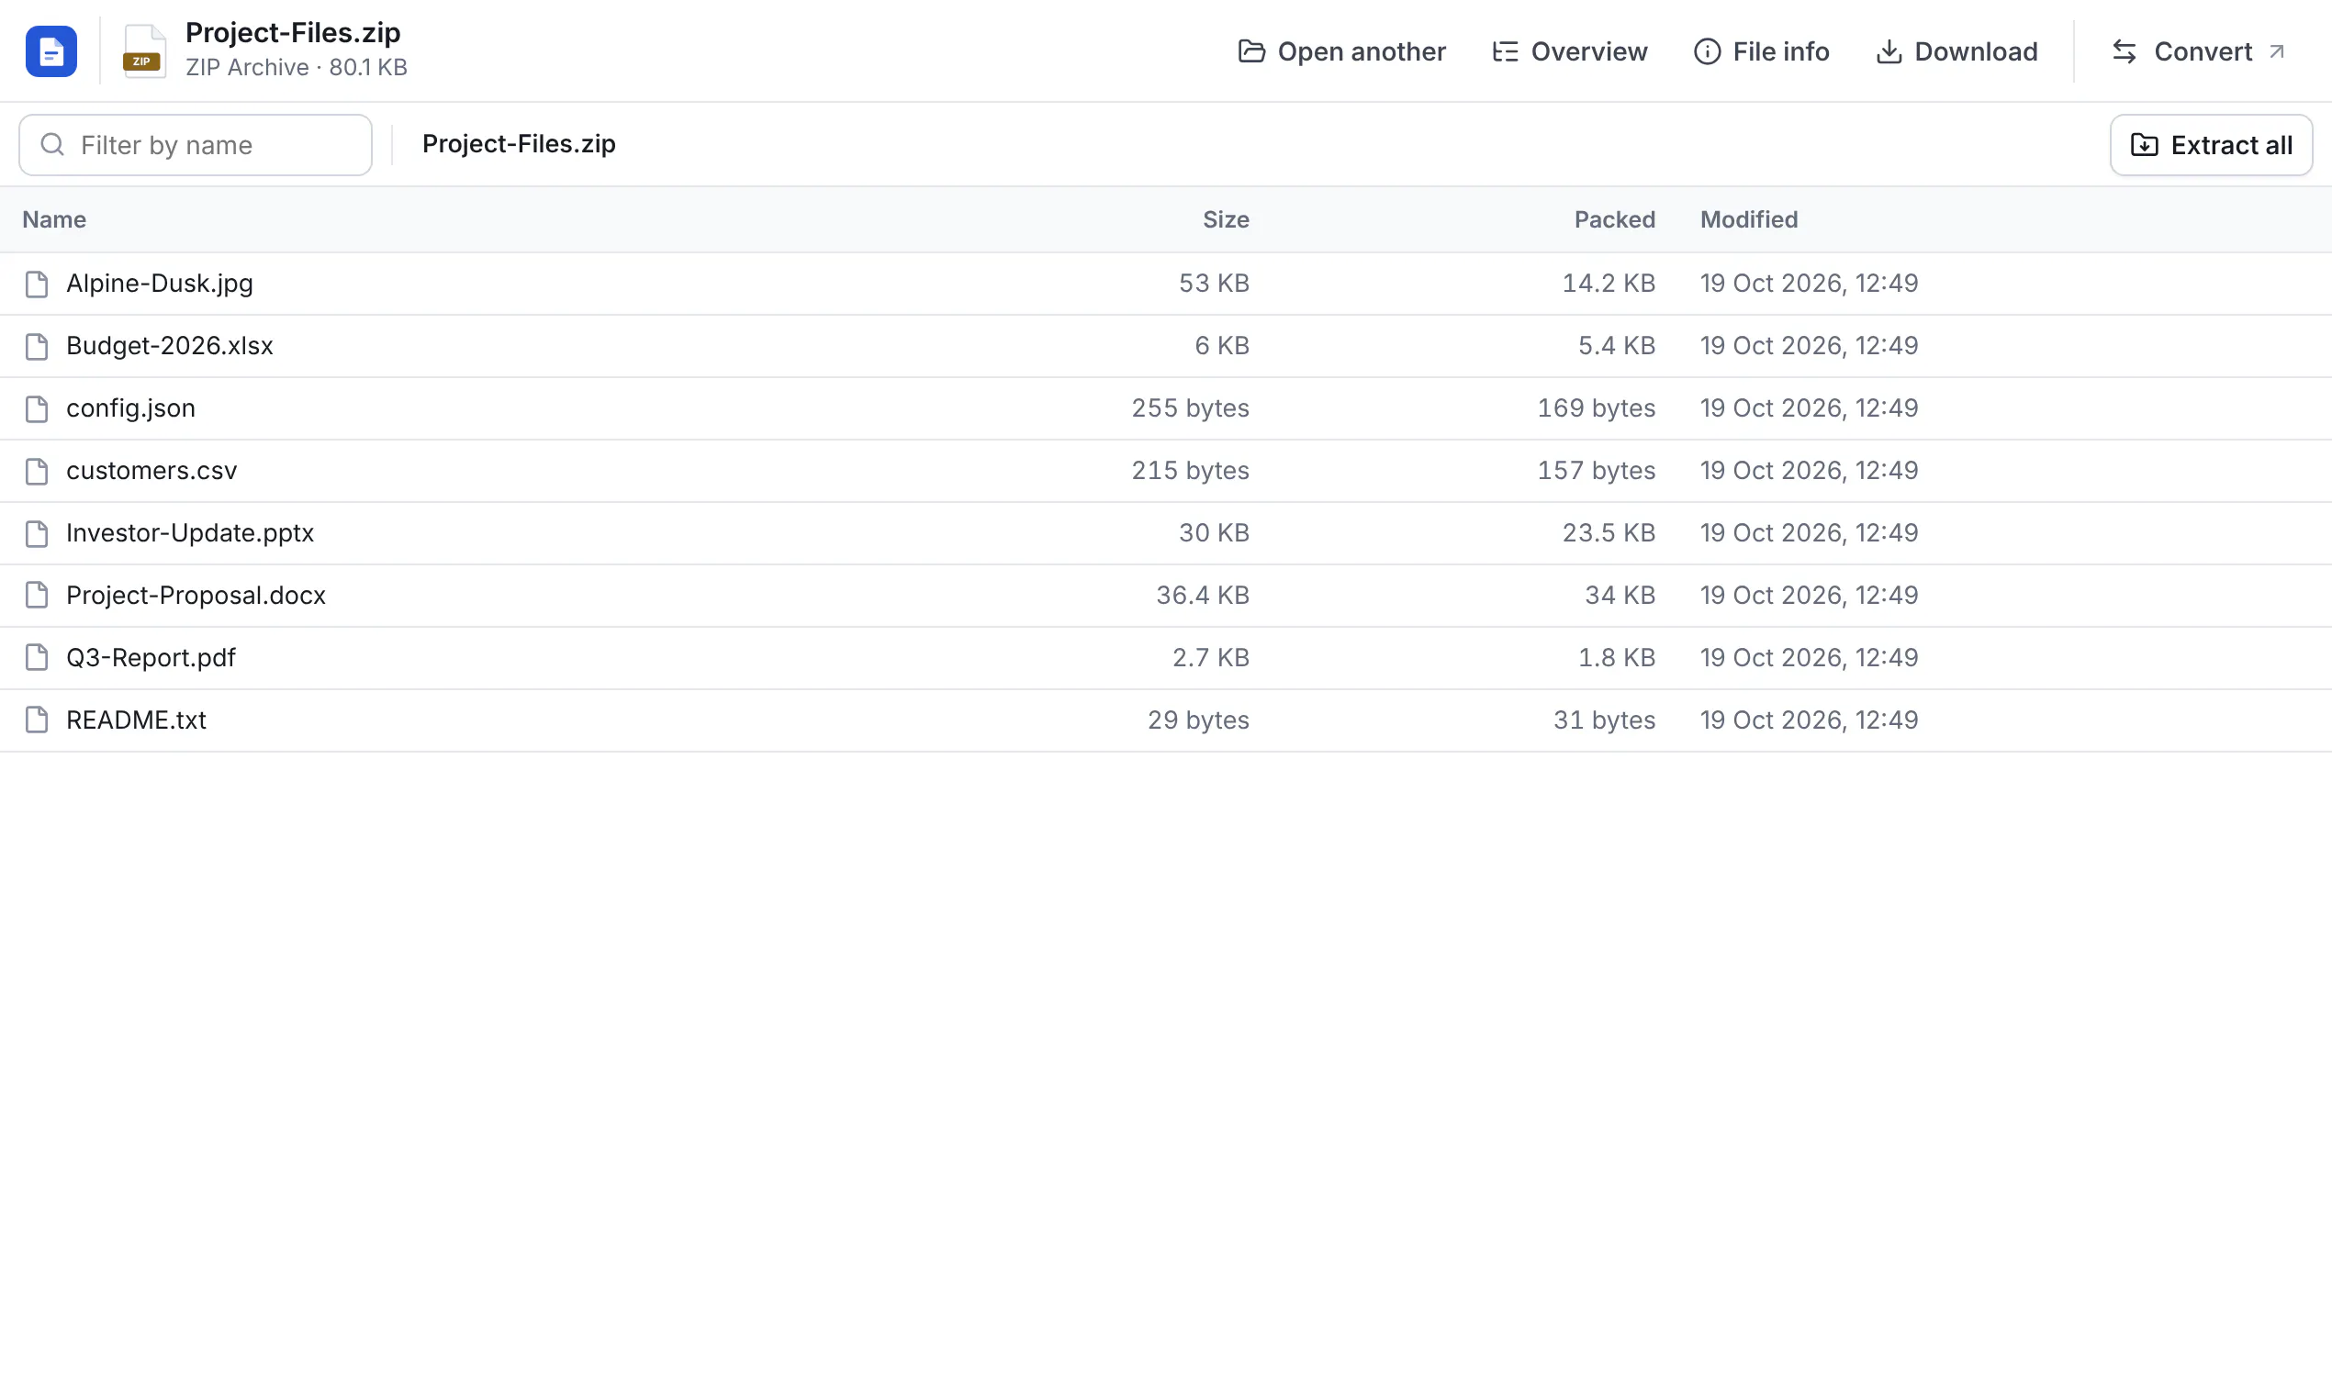Sort files by Modified column header

click(x=1748, y=220)
